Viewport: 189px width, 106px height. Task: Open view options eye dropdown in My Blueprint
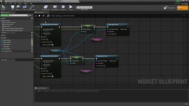pyautogui.click(x=31, y=15)
